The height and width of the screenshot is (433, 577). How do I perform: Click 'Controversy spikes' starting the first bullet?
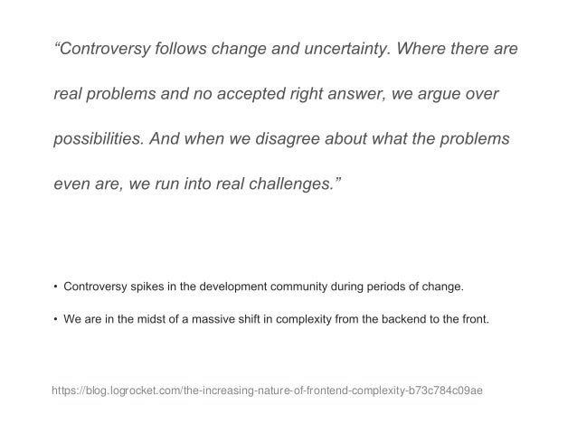tap(114, 287)
